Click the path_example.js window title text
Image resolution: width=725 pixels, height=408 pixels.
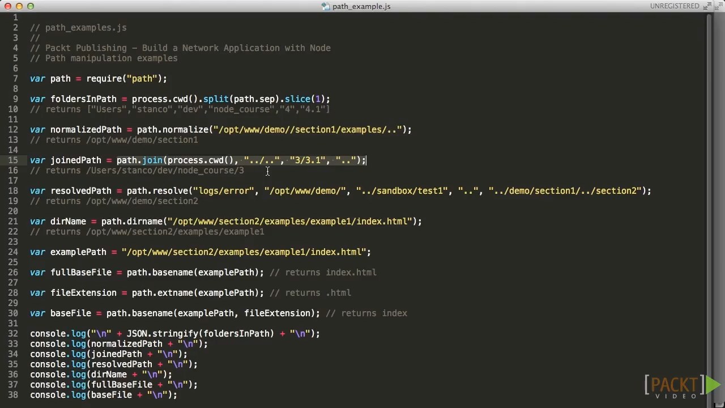pyautogui.click(x=361, y=6)
